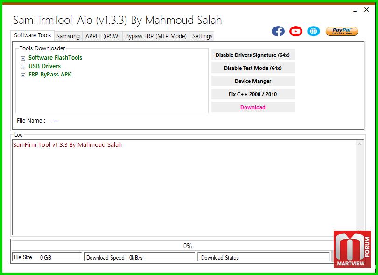The width and height of the screenshot is (378, 275).
Task: Switch to the Samsung tab
Action: click(x=68, y=36)
